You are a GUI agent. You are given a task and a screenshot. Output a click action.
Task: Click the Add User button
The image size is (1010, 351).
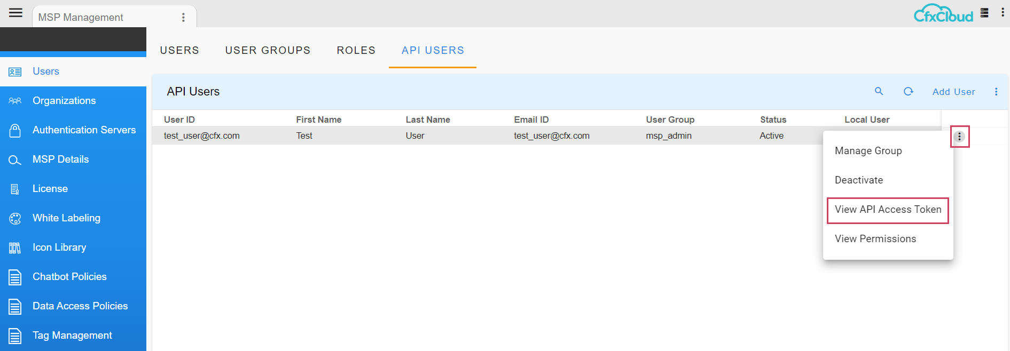coord(953,92)
